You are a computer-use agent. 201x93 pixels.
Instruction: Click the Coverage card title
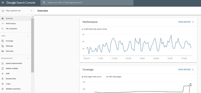click(x=88, y=70)
